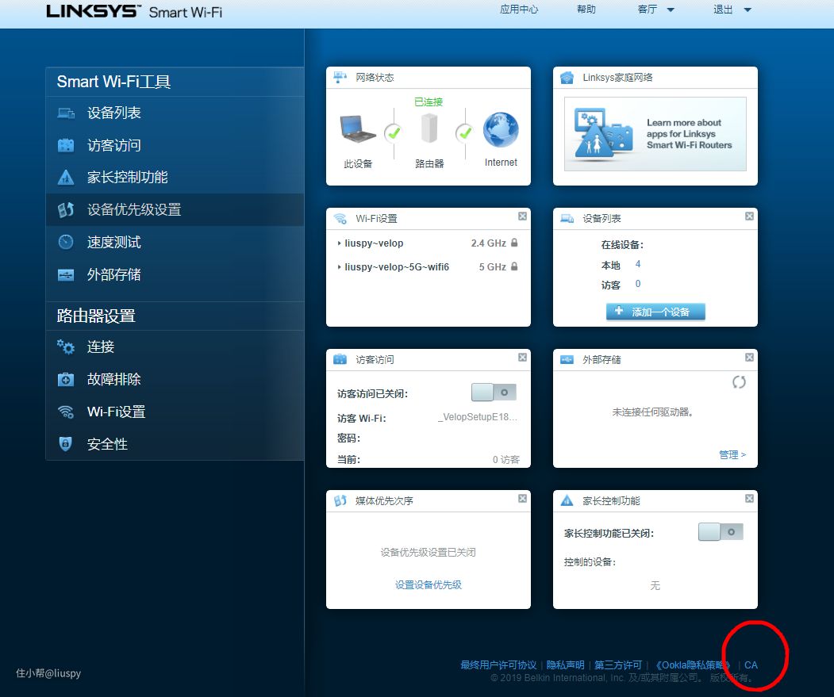
Task: Select the 速度测试 clock icon
Action: [x=66, y=243]
